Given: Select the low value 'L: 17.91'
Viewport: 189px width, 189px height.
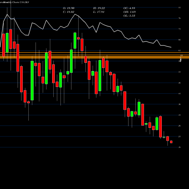Looking at the screenshot, I should 99,12.
